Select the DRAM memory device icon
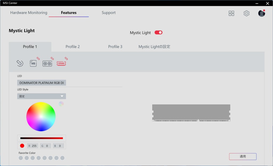273x166 pixels. pos(61,63)
